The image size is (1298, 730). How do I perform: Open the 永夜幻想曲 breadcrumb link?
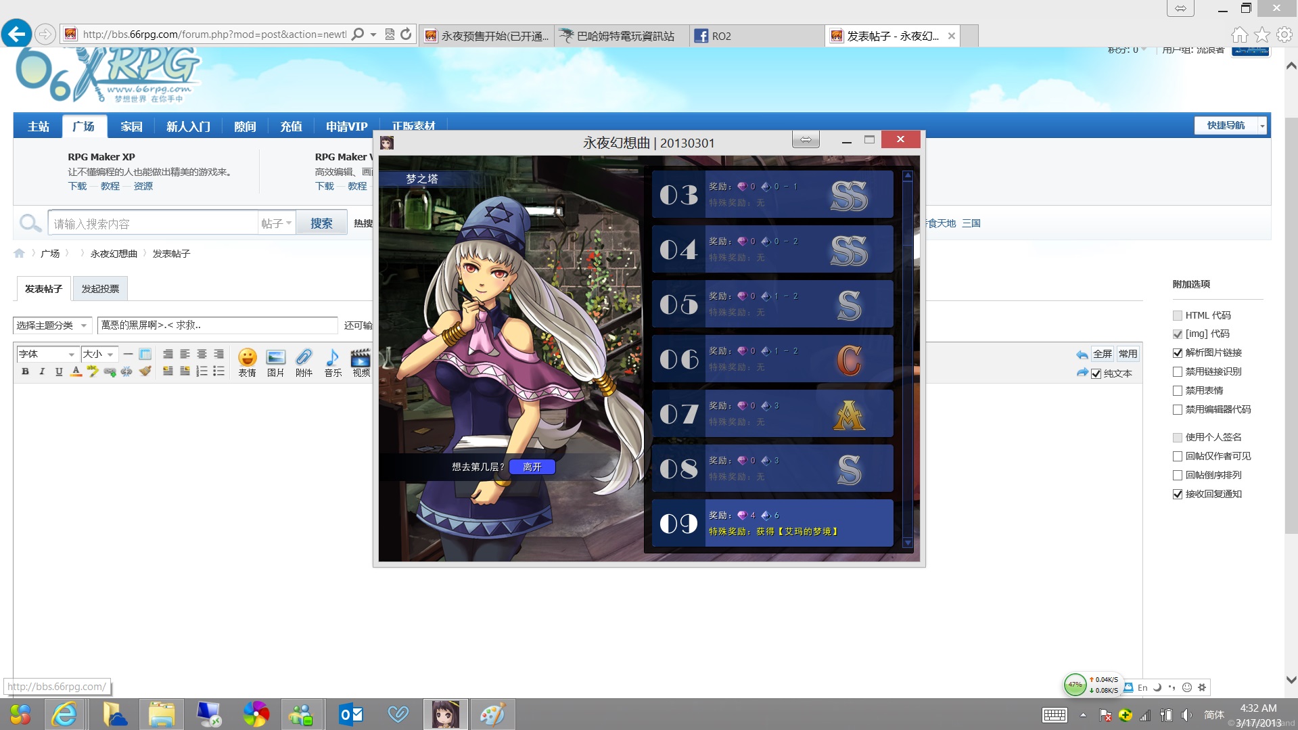click(x=114, y=254)
